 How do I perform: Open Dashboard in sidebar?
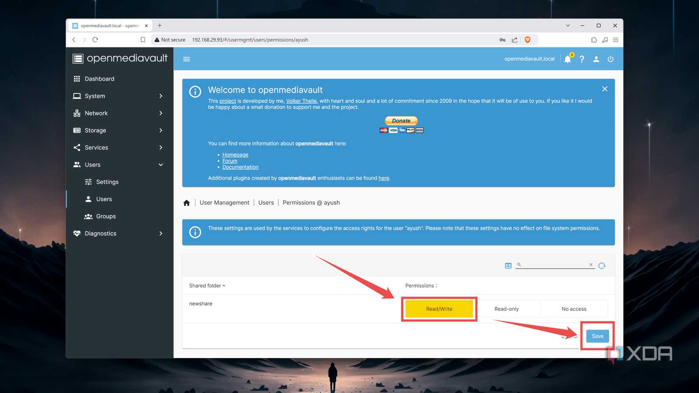tap(119, 79)
